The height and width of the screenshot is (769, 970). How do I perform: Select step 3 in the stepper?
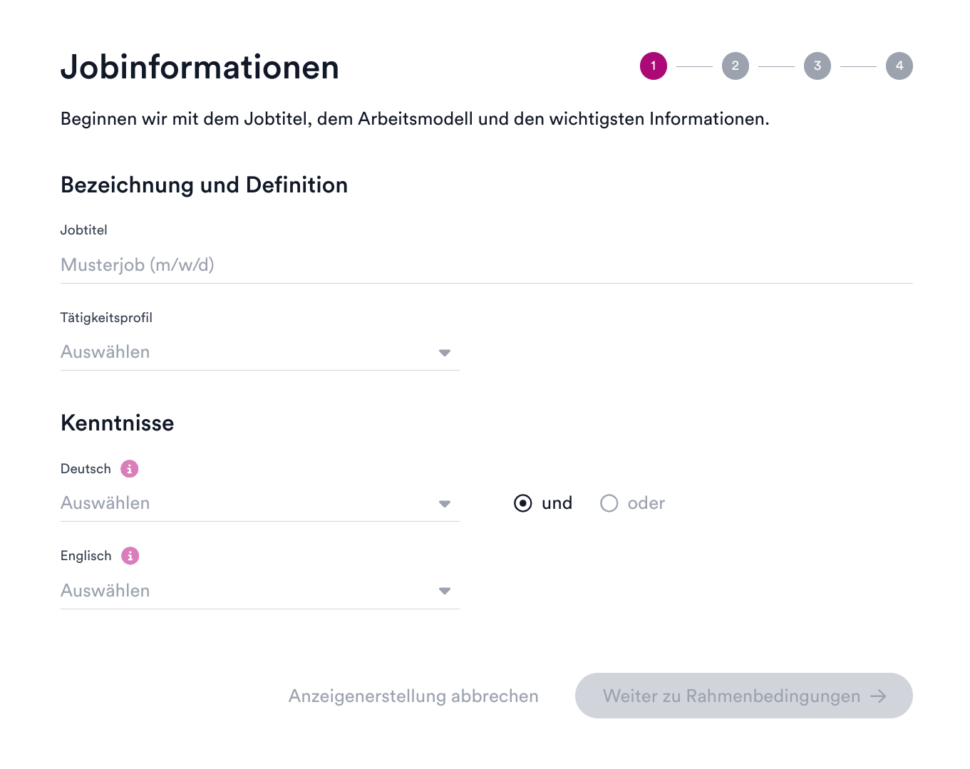817,66
